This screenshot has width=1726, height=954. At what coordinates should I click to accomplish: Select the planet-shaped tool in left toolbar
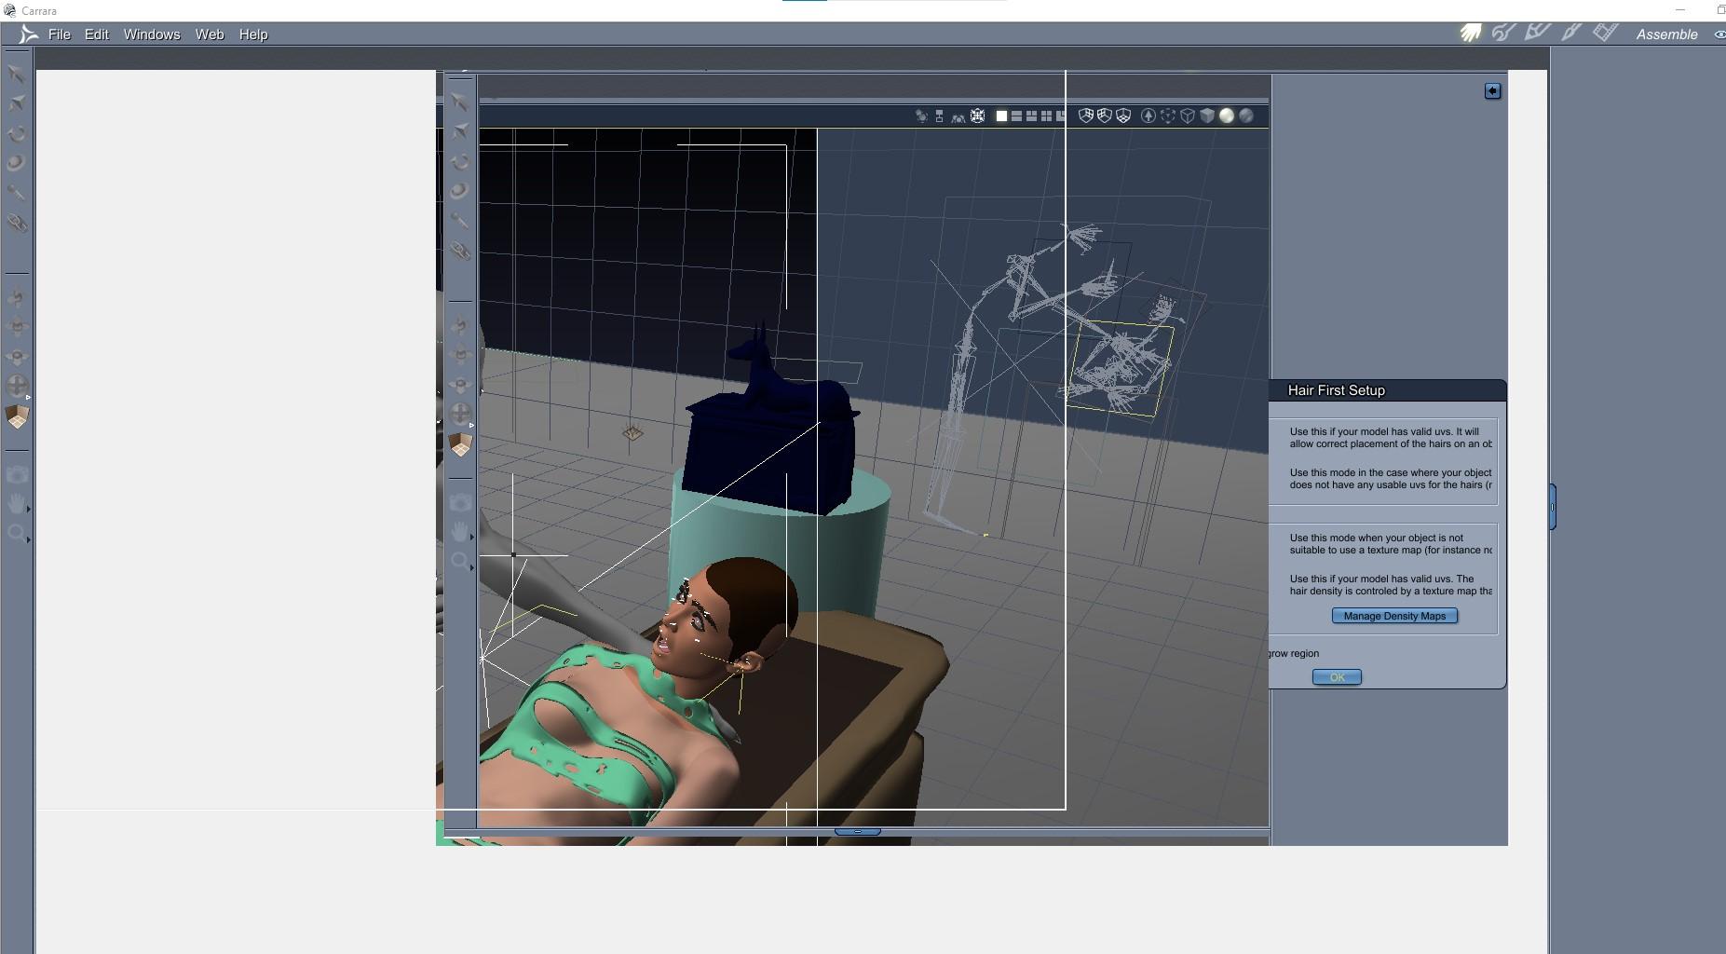(16, 163)
